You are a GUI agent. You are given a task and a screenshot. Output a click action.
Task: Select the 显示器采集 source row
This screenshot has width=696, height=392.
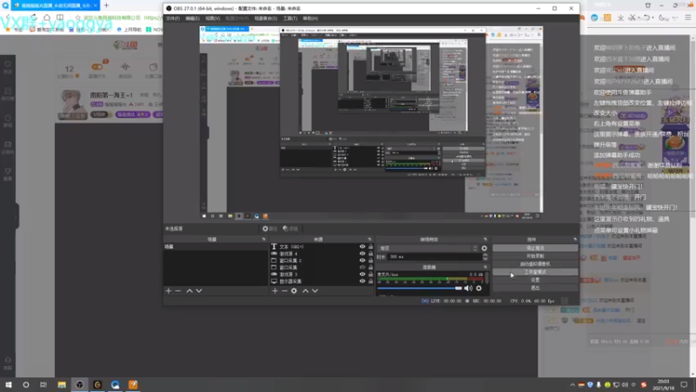point(322,281)
